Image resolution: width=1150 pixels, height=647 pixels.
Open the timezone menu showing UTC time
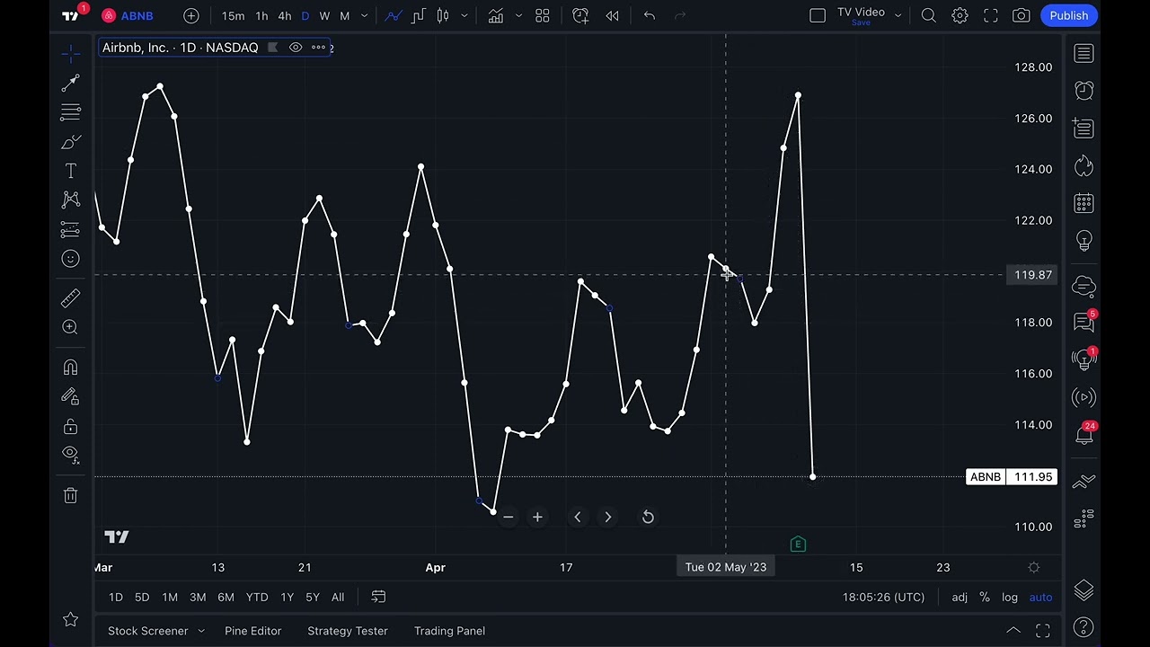coord(883,598)
